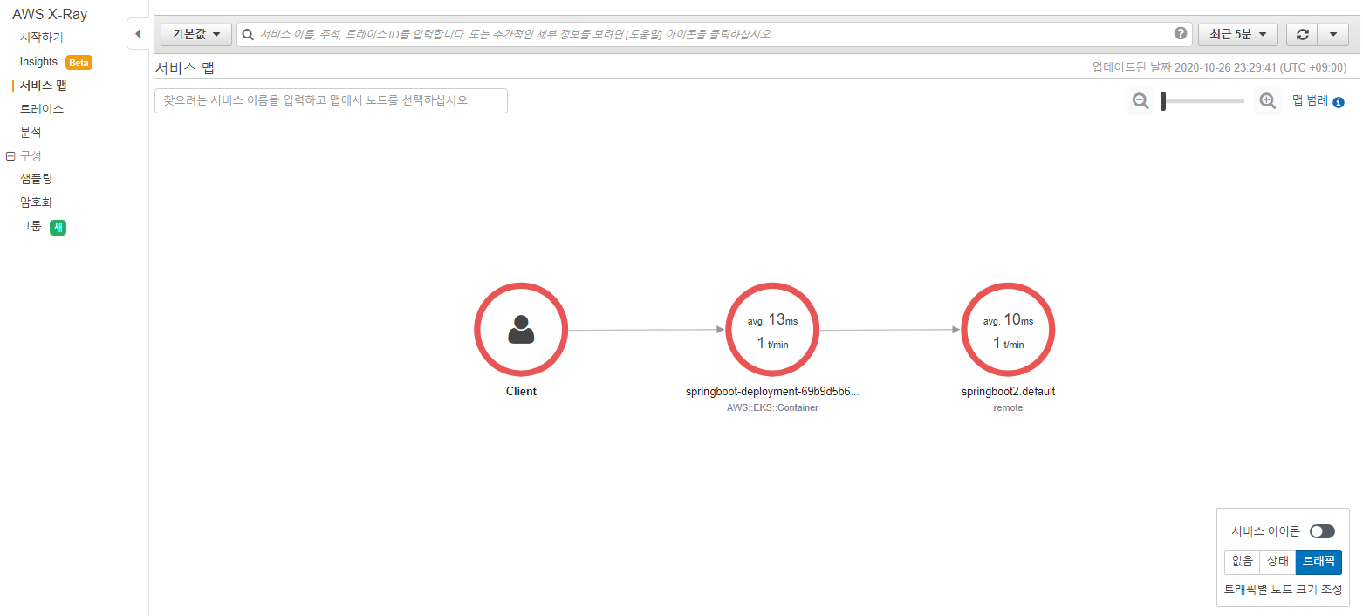
Task: Open the 최근 5분 time range dropdown
Action: [x=1238, y=34]
